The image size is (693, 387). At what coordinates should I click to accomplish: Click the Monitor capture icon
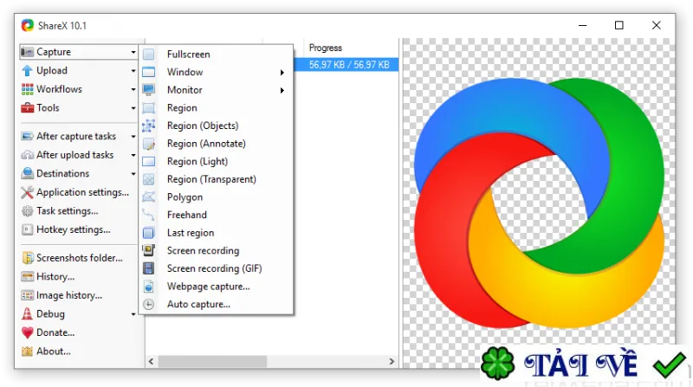tap(149, 90)
